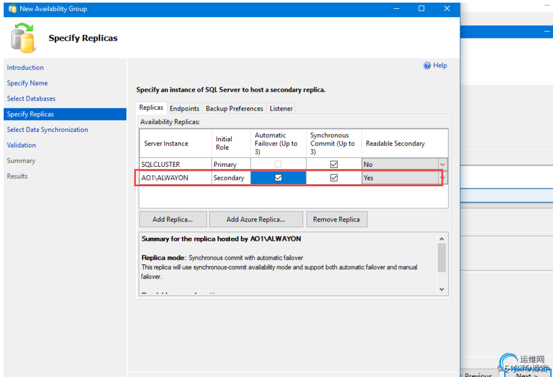
Task: Click the New Availability Group title icon
Action: point(13,9)
